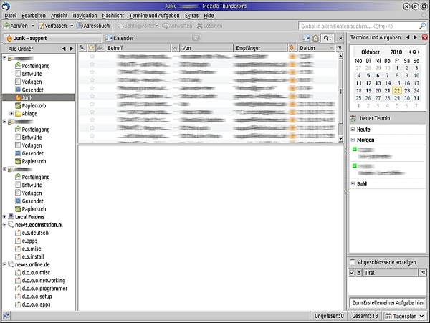
Task: Collapse the Heute section
Action: (x=353, y=129)
